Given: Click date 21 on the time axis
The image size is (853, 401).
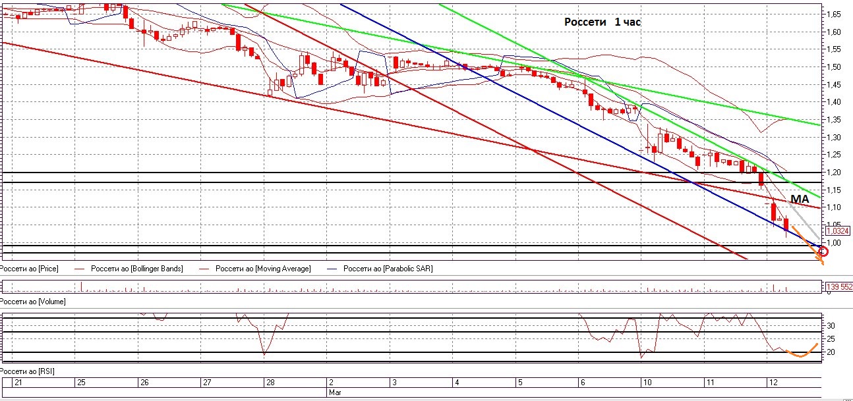Looking at the screenshot, I should tap(17, 383).
